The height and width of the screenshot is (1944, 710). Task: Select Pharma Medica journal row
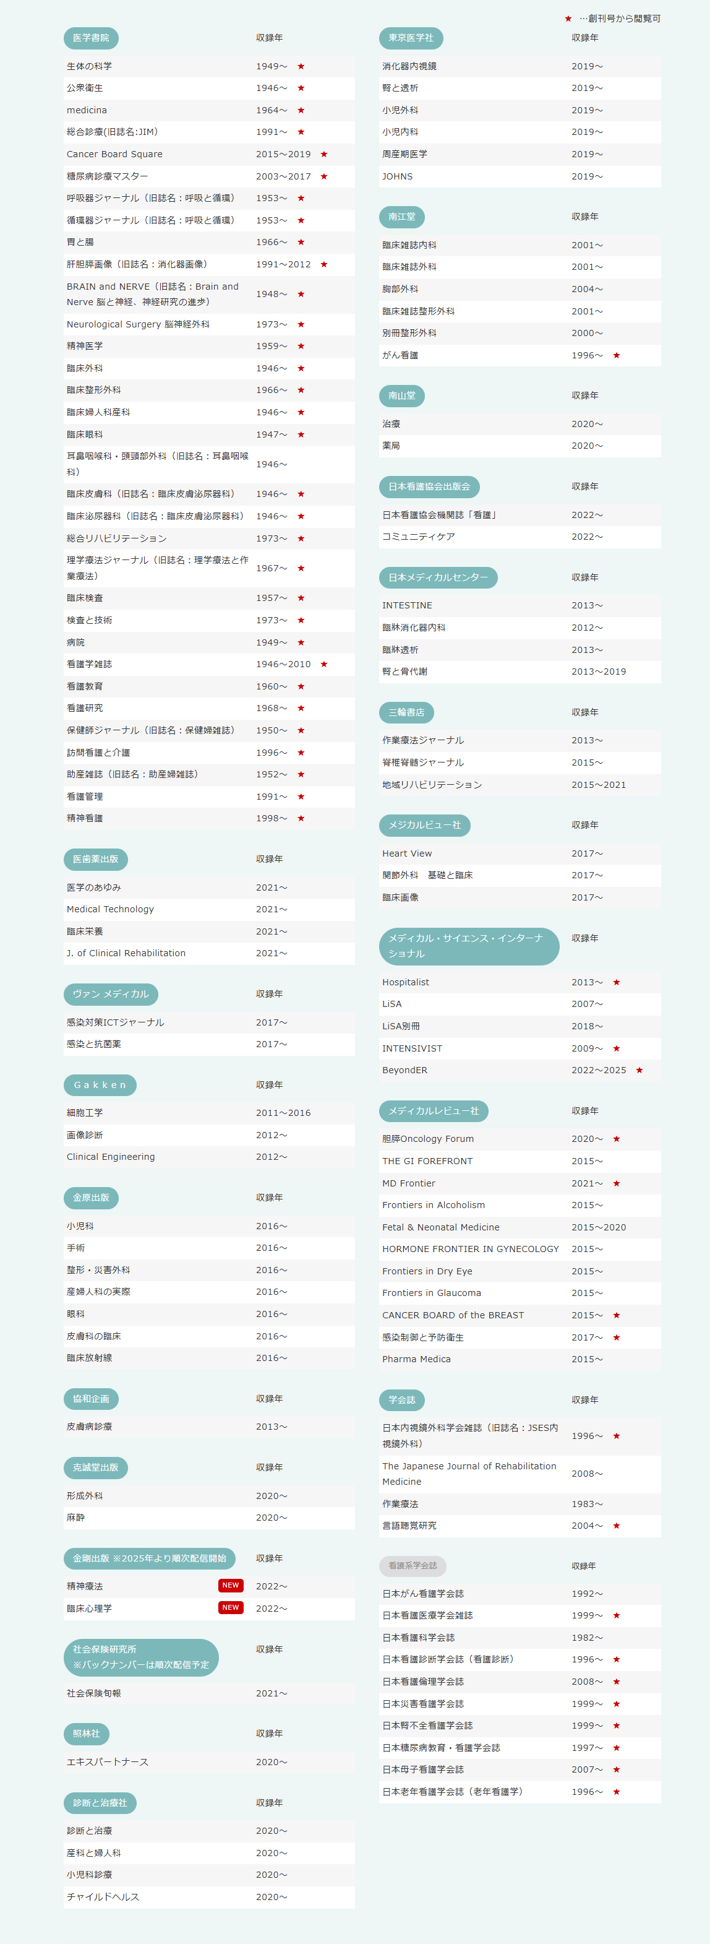(x=520, y=1359)
